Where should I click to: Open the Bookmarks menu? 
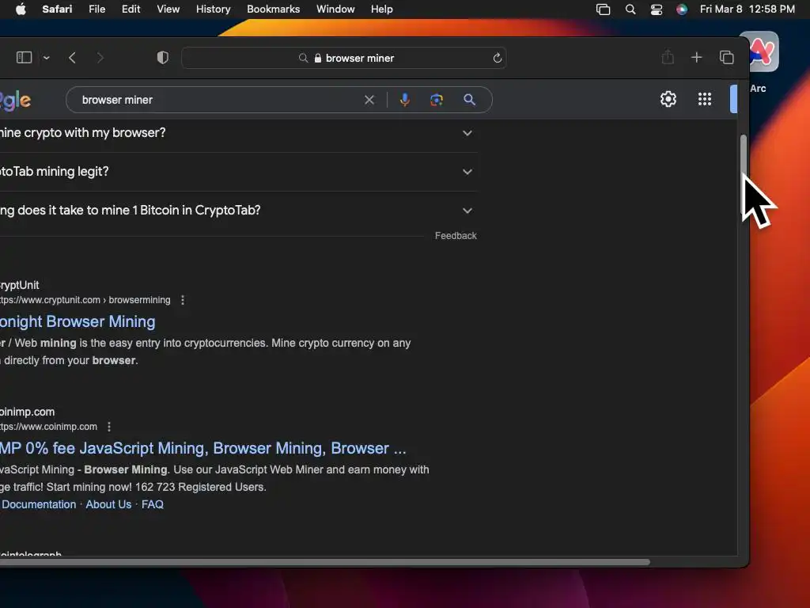tap(273, 9)
